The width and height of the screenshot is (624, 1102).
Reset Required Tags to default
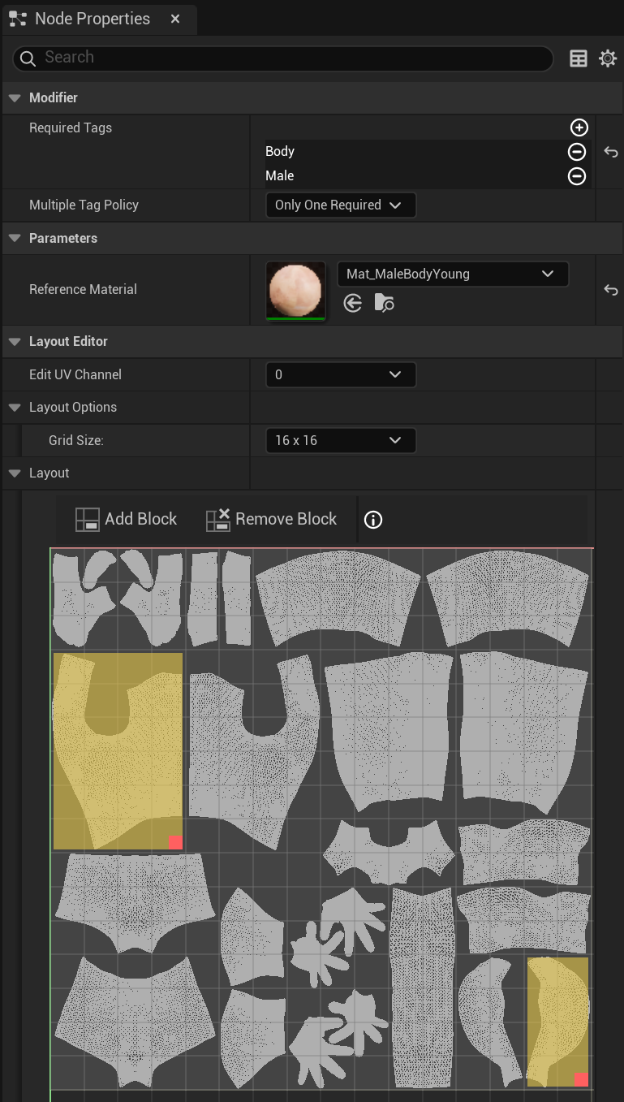pos(611,152)
